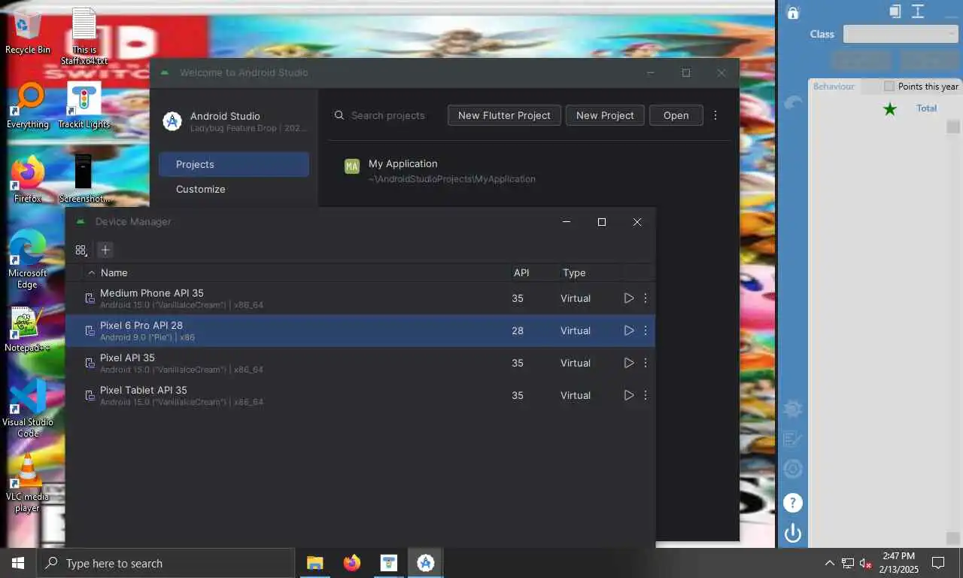Open the notification center

click(x=938, y=563)
